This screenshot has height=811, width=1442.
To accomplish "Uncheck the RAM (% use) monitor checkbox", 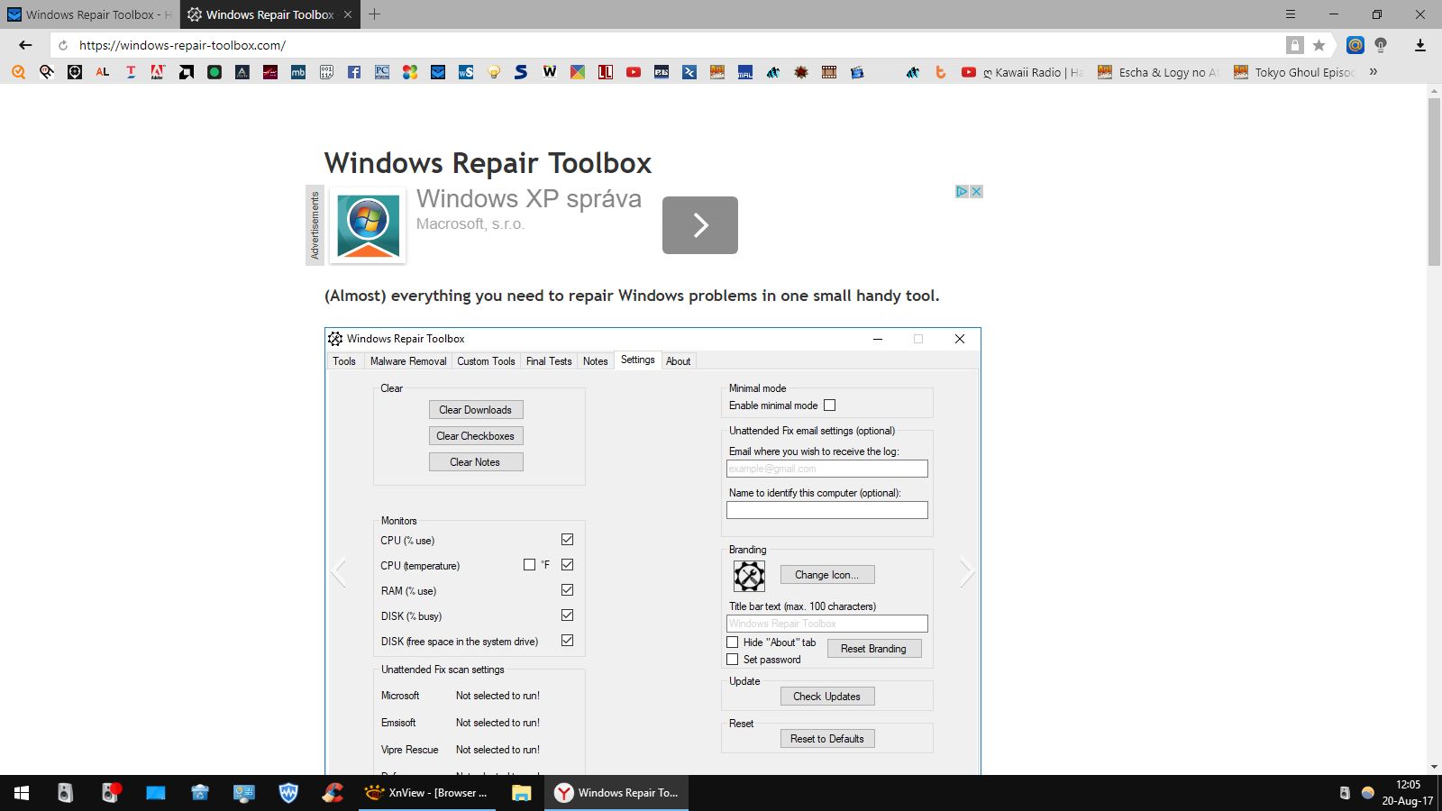I will coord(568,590).
